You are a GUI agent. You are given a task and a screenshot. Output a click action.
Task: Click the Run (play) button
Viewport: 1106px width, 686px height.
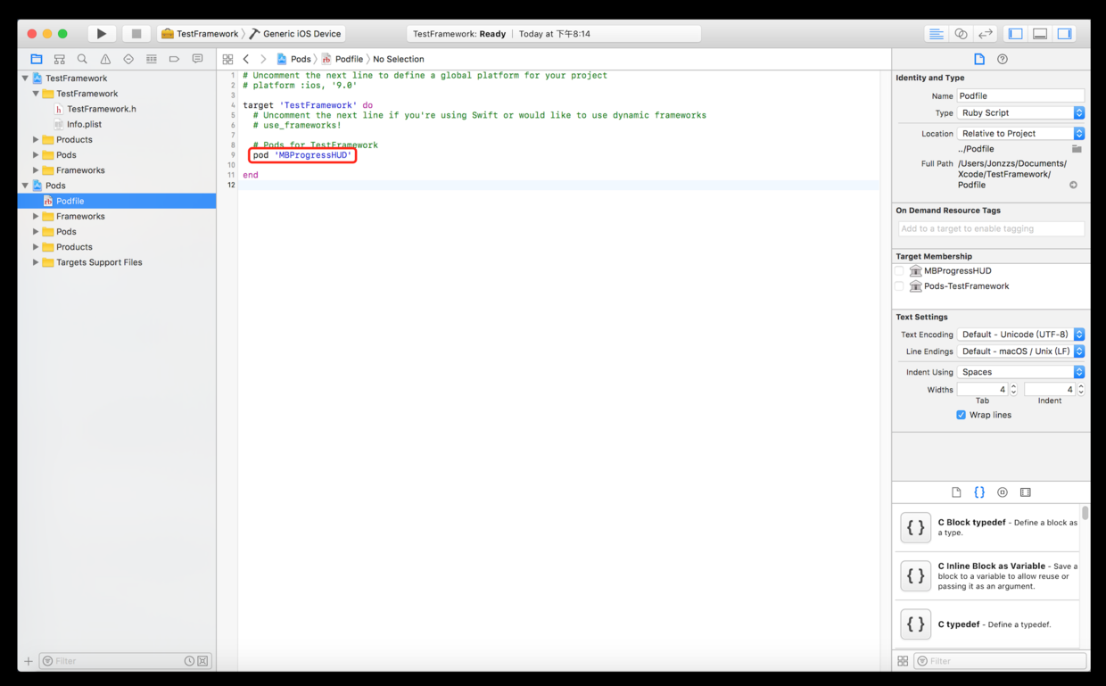(102, 34)
